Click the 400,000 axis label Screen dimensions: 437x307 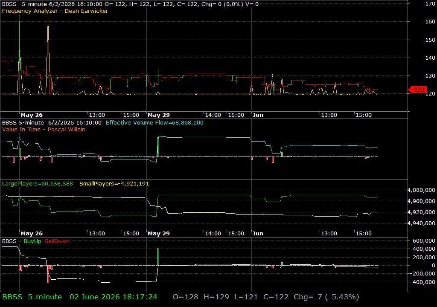tap(424, 249)
